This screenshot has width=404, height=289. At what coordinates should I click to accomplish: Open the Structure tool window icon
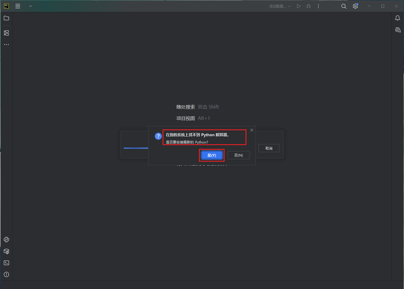point(6,33)
